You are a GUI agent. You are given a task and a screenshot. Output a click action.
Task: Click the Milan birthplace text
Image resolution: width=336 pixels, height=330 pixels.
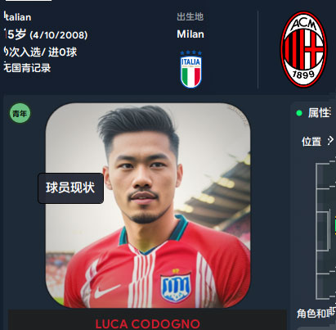[x=190, y=34]
